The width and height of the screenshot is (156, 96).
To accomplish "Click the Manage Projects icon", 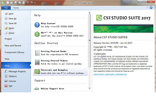I will (6, 71).
